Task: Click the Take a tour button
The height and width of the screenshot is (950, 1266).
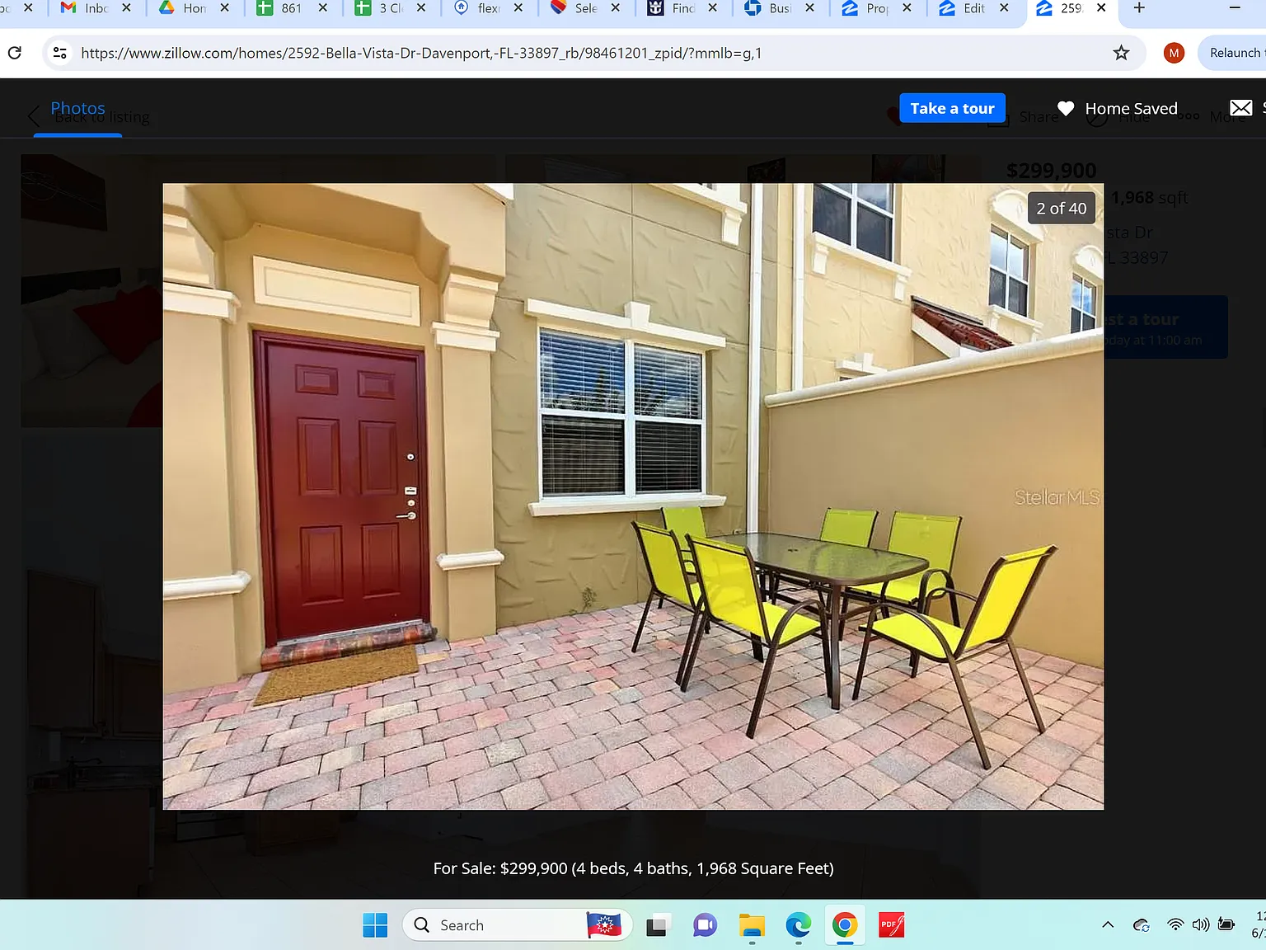Action: [x=952, y=108]
